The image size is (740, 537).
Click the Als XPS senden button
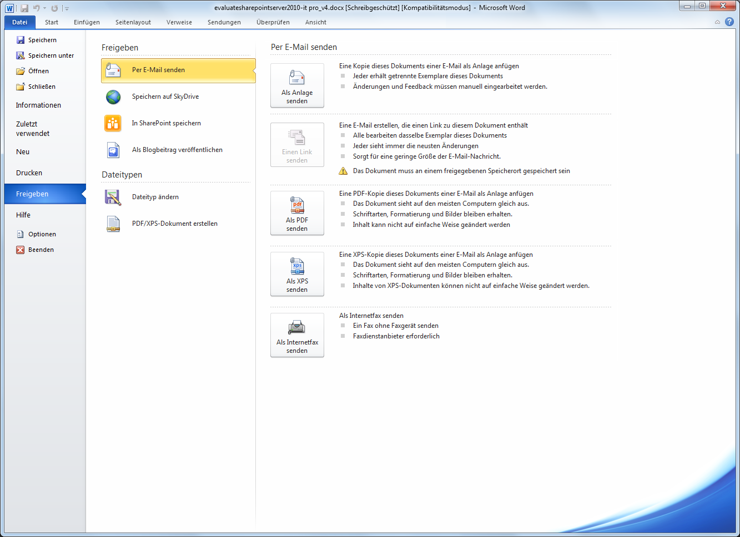coord(297,274)
